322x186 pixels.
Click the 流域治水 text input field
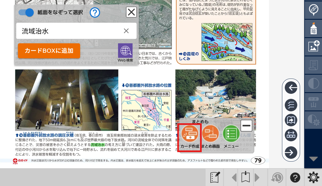click(69, 31)
